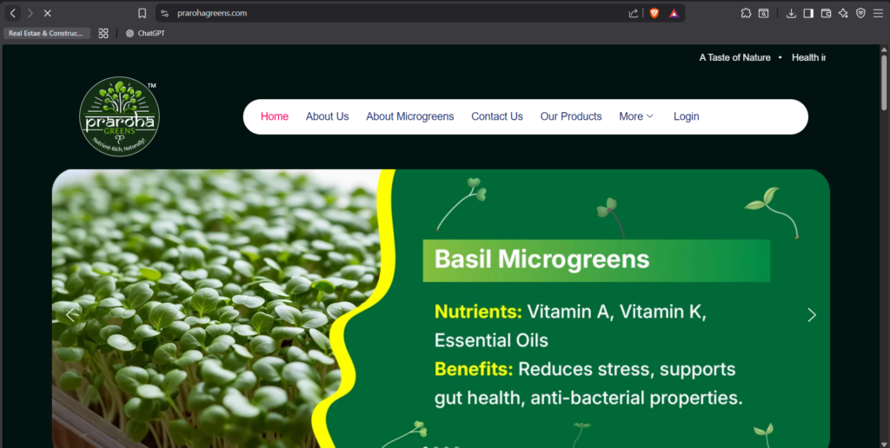890x448 pixels.
Task: Click the Brave Shields lion icon
Action: point(654,13)
